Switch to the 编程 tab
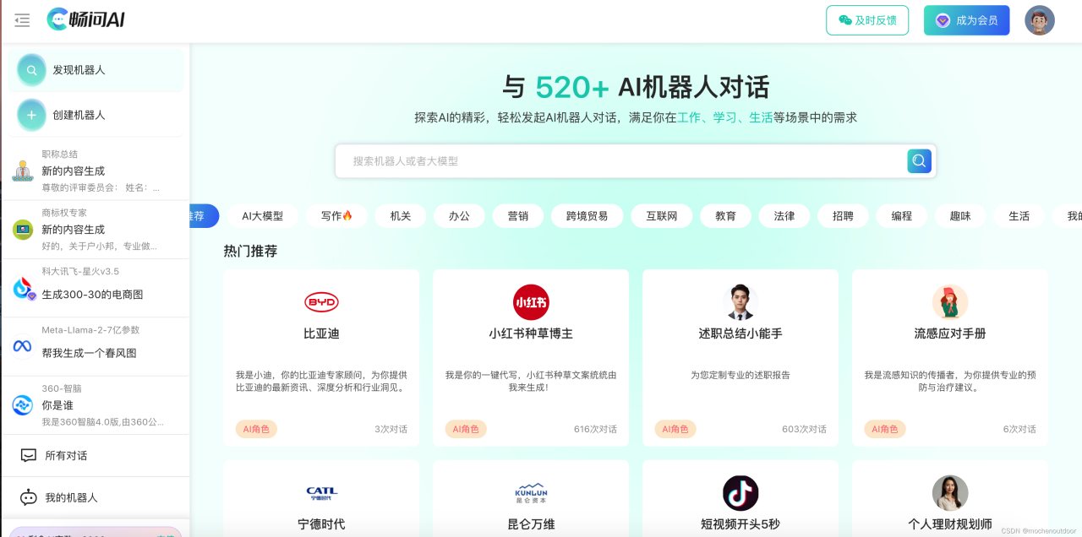 [902, 216]
